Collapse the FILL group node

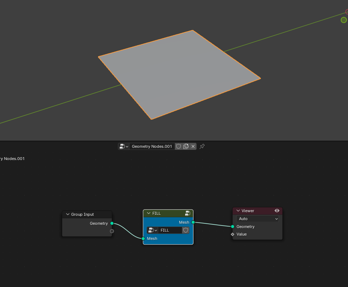pos(149,213)
